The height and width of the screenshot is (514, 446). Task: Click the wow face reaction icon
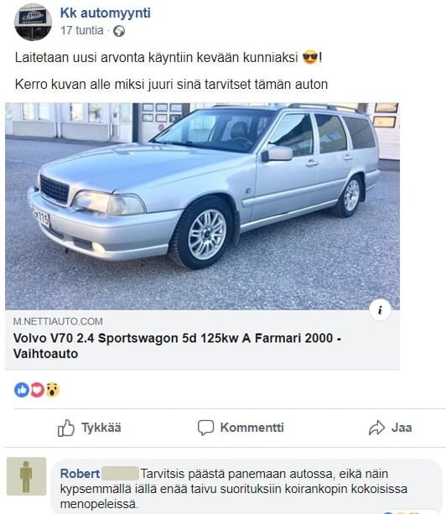(53, 390)
